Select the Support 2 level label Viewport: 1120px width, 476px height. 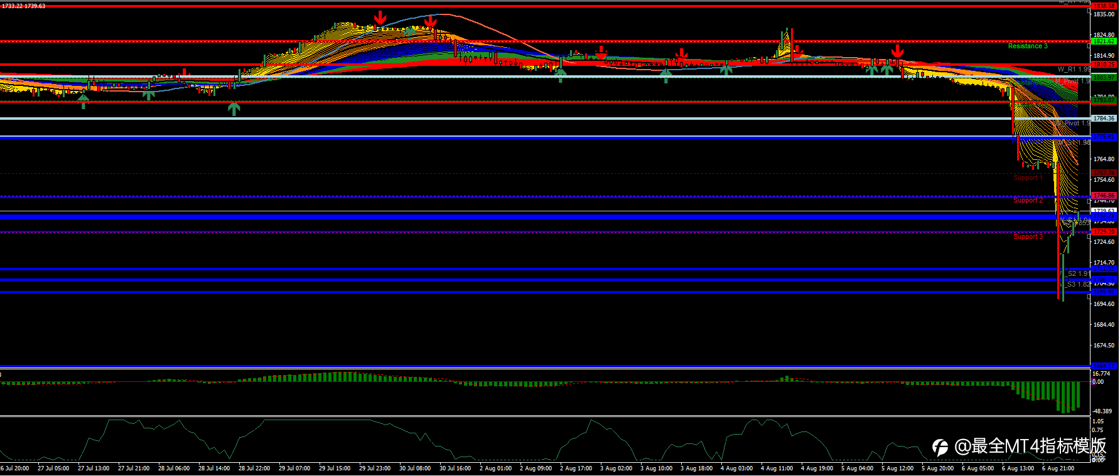coord(1028,201)
